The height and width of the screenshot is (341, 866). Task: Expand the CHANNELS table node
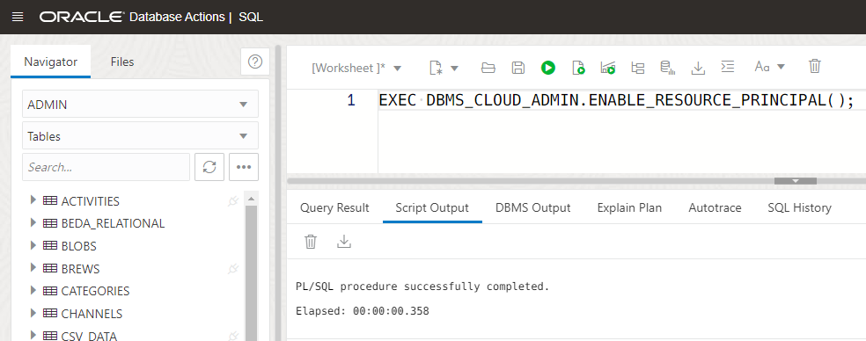pos(33,313)
